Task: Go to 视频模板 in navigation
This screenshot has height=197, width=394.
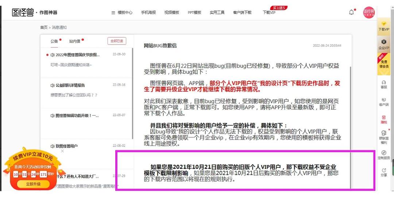Action: coord(172,12)
